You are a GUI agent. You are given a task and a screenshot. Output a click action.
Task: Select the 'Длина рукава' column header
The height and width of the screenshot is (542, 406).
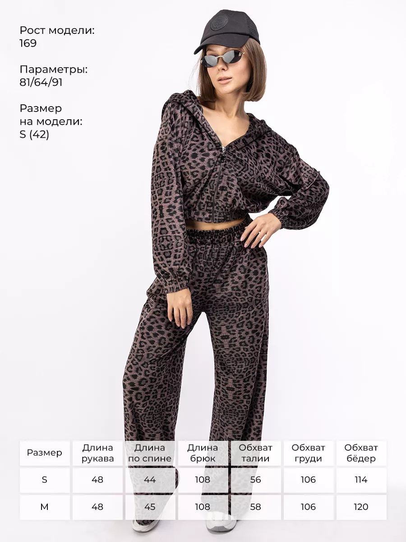point(97,453)
